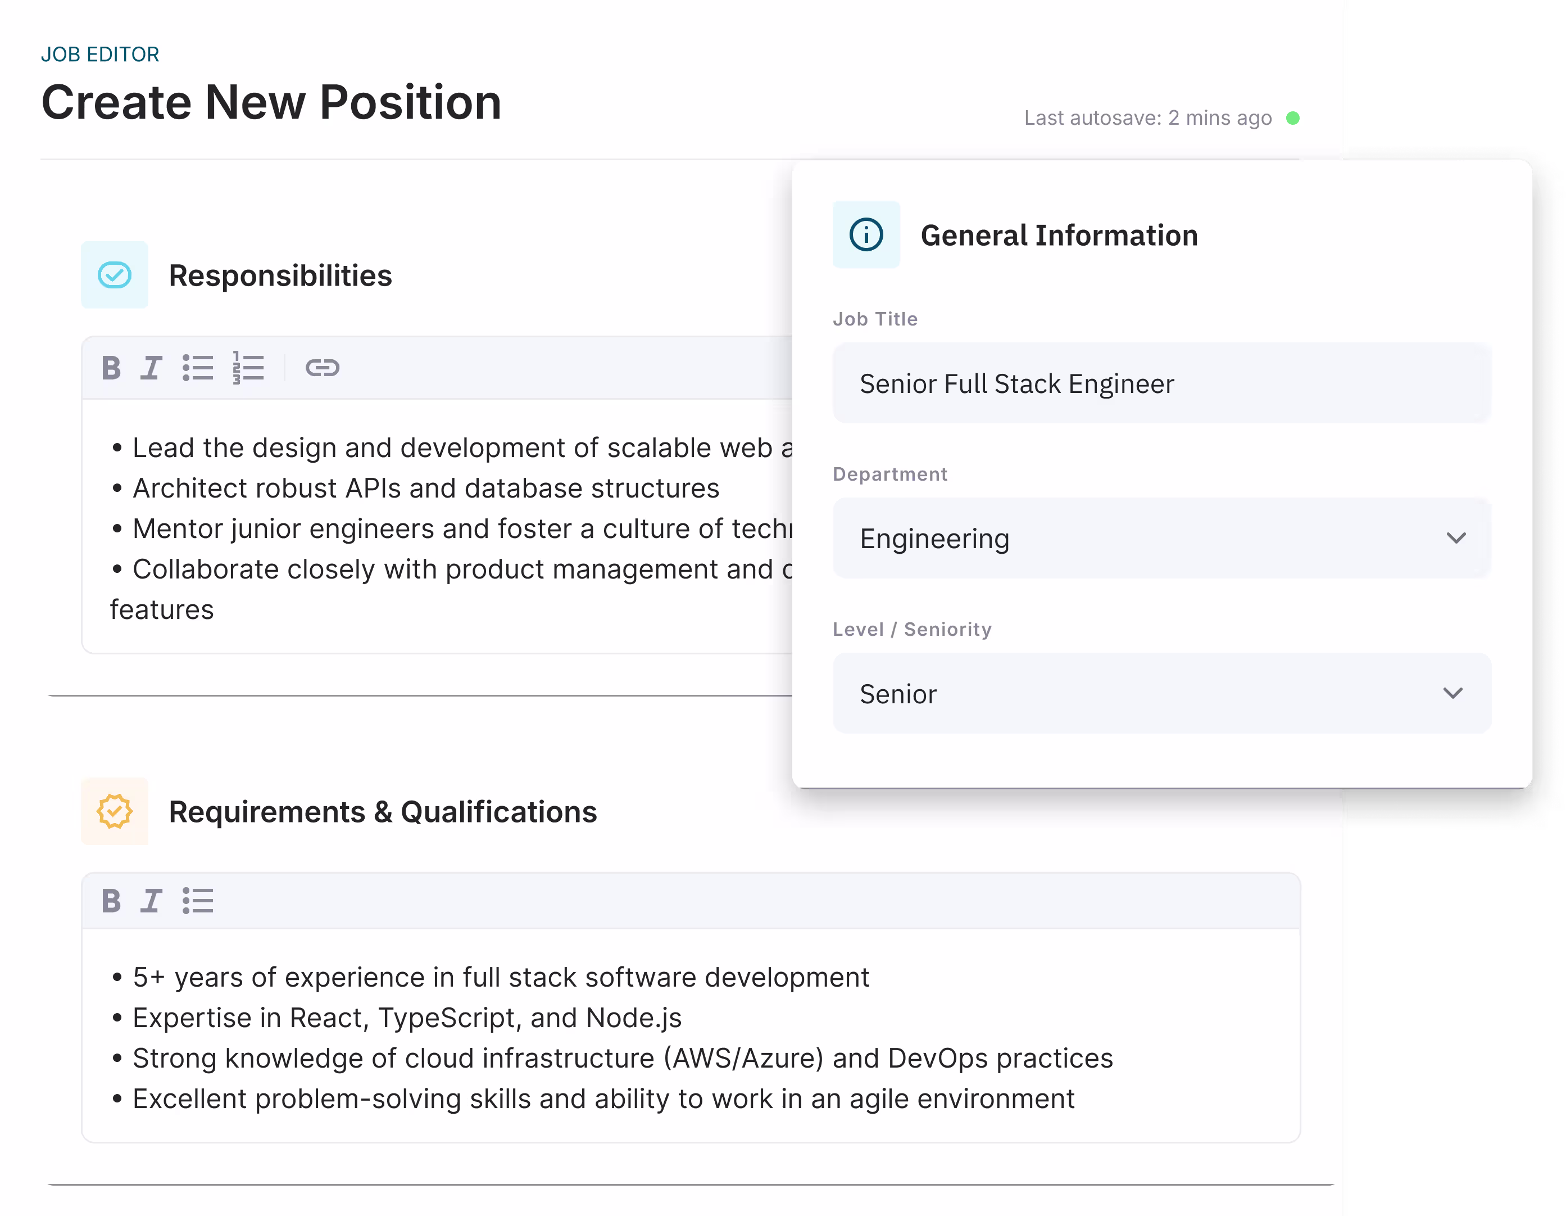Viewport: 1566px width, 1216px height.
Task: Toggle bold in the Requirements editor
Action: [111, 901]
